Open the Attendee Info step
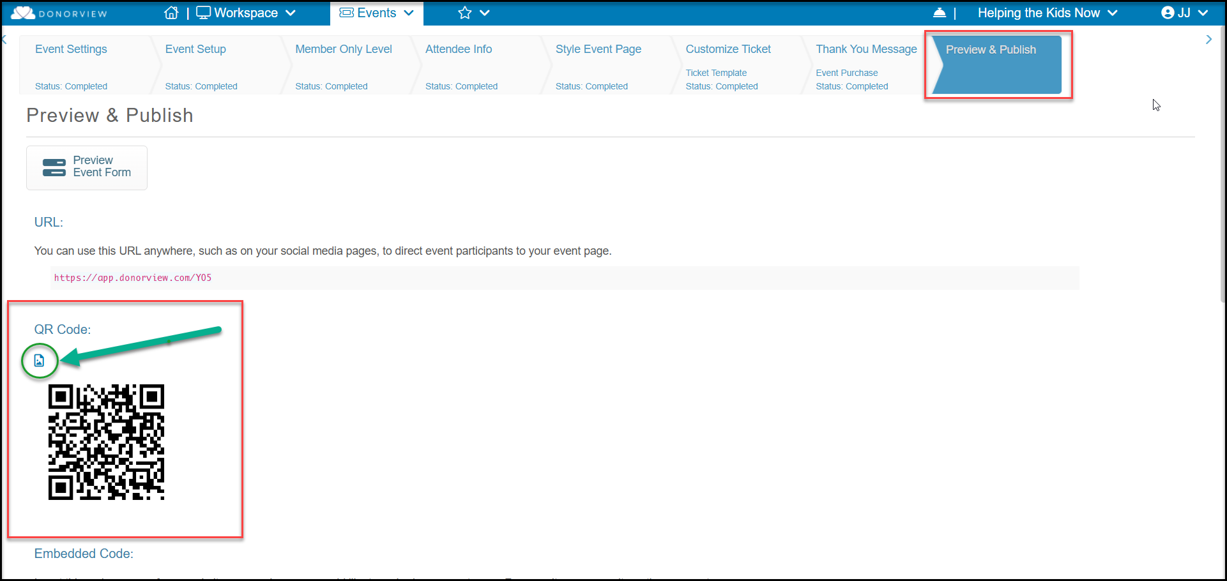 (x=478, y=65)
